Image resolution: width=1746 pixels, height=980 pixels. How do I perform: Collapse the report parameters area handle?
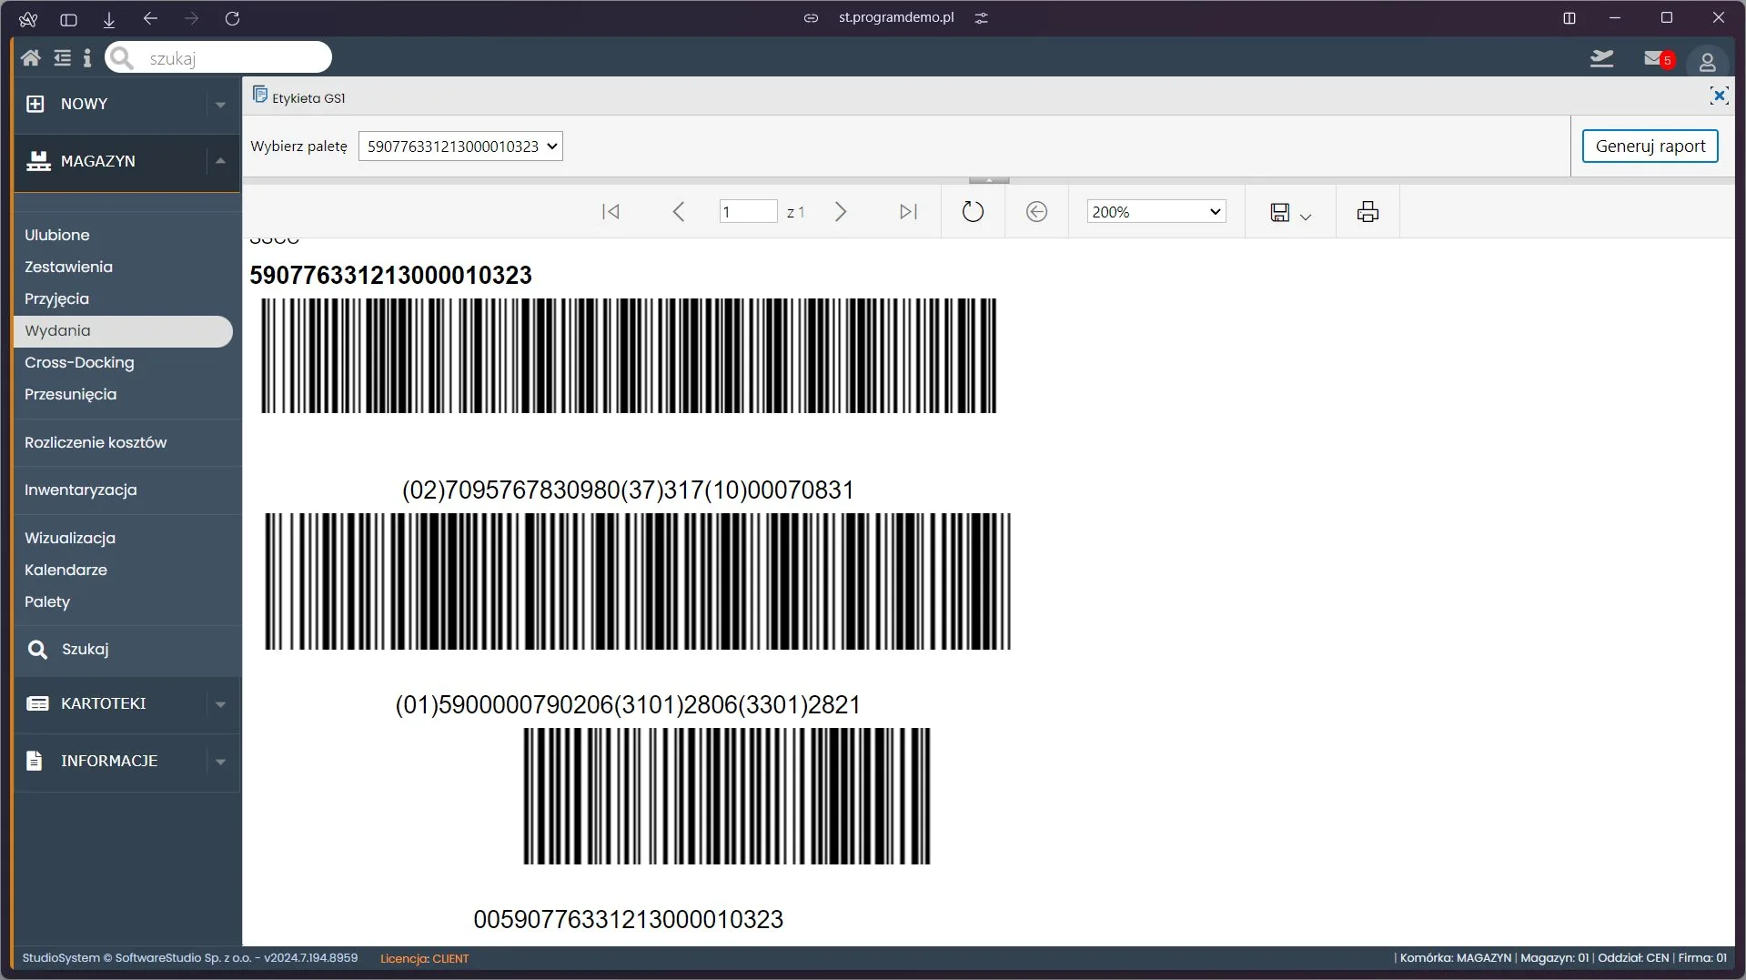click(989, 180)
